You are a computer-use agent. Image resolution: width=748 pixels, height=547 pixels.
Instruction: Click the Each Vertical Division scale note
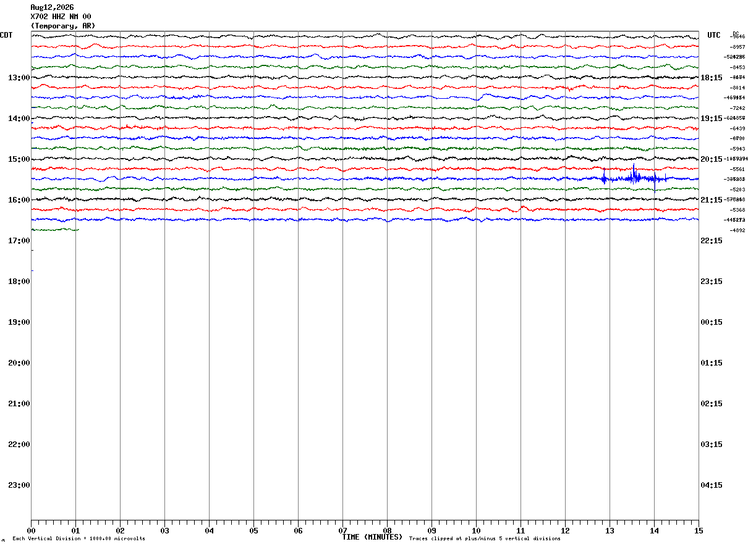pyautogui.click(x=79, y=539)
